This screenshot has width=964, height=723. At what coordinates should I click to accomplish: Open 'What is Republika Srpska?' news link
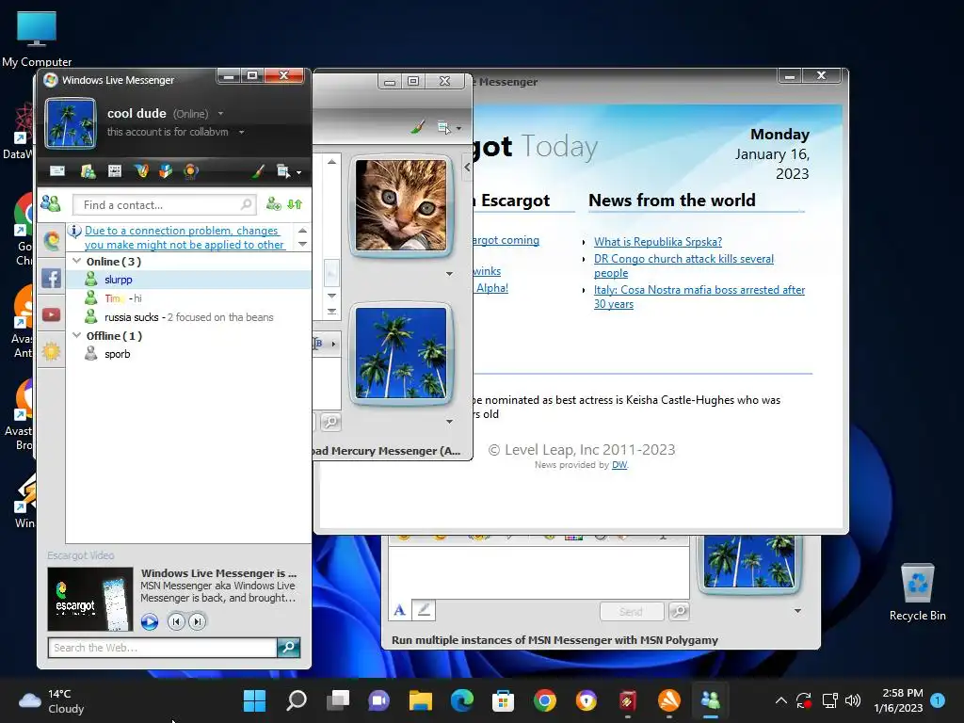(x=658, y=242)
